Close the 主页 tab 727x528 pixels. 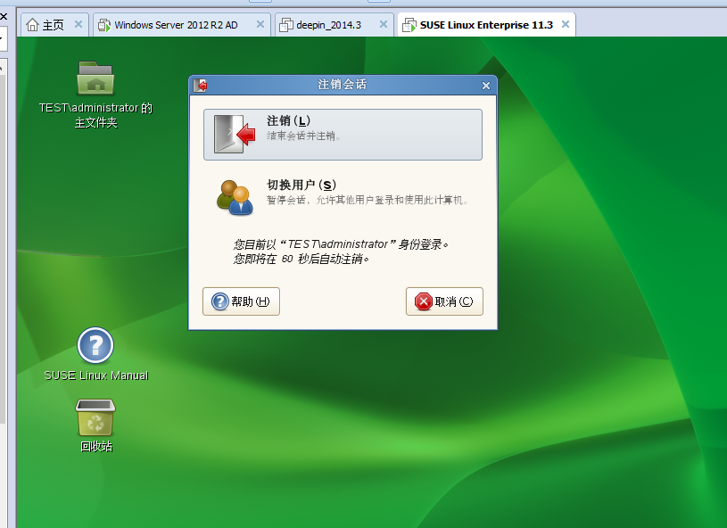click(x=78, y=24)
